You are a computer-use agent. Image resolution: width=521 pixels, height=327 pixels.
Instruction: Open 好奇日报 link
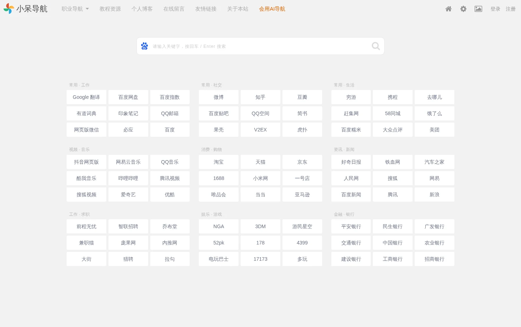(x=351, y=162)
